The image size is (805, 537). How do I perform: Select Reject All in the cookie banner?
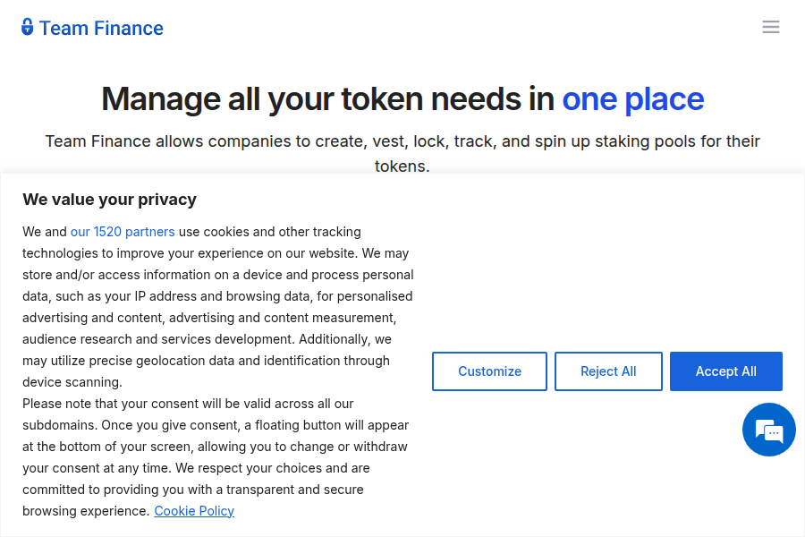click(608, 371)
